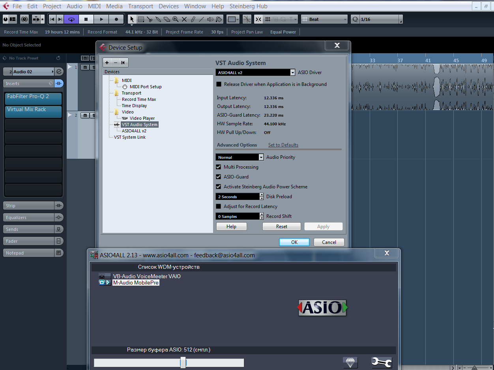Click the ASIO logo in ASIO4ALL panel
Viewport: 494px width, 370px height.
(x=323, y=307)
